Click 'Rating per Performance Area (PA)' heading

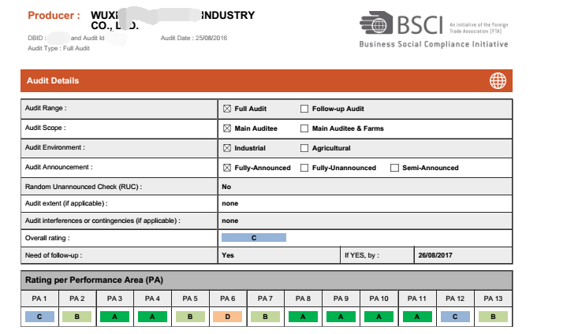coord(94,280)
